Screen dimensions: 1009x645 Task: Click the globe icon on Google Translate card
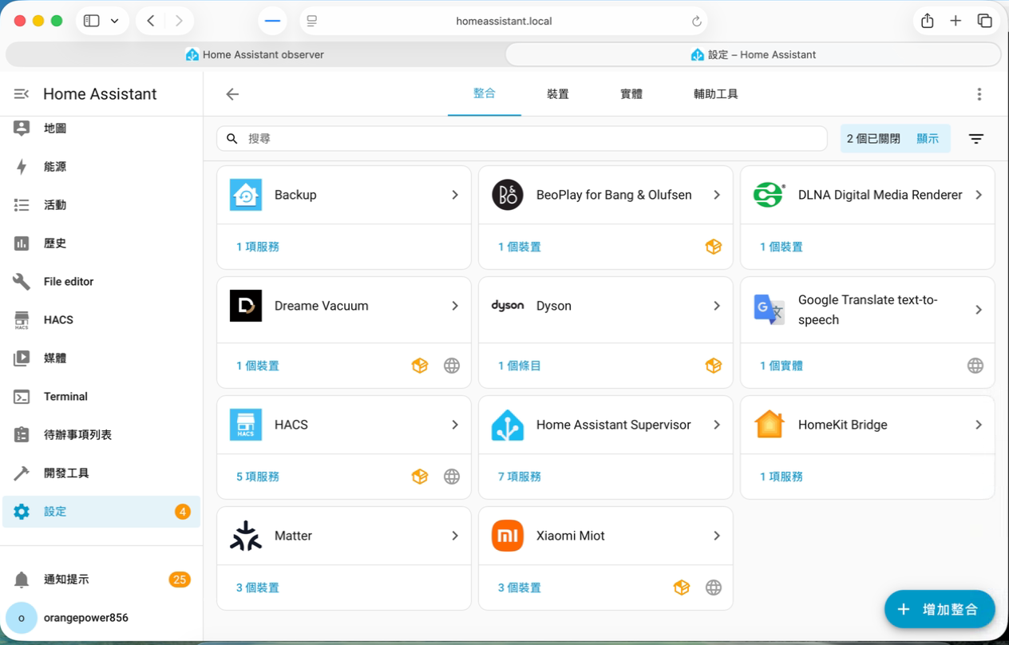pyautogui.click(x=975, y=365)
